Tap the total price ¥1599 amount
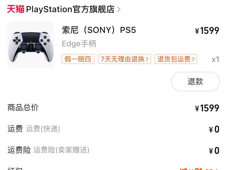 (207, 108)
